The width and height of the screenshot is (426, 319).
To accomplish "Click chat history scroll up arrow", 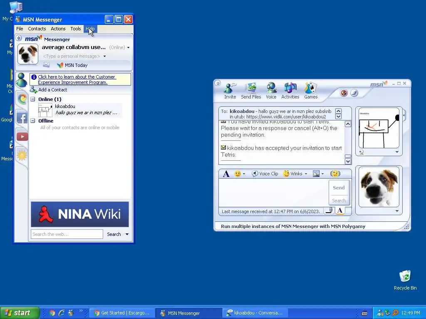I will 348,124.
